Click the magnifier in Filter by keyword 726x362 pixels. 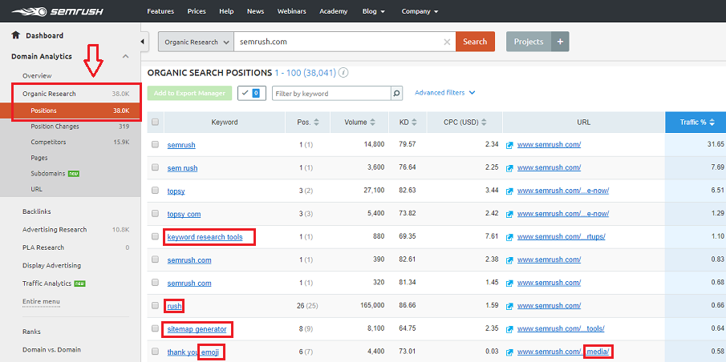click(x=396, y=93)
